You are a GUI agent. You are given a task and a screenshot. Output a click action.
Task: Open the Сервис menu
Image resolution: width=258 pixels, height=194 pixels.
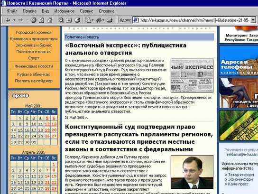click(86, 11)
